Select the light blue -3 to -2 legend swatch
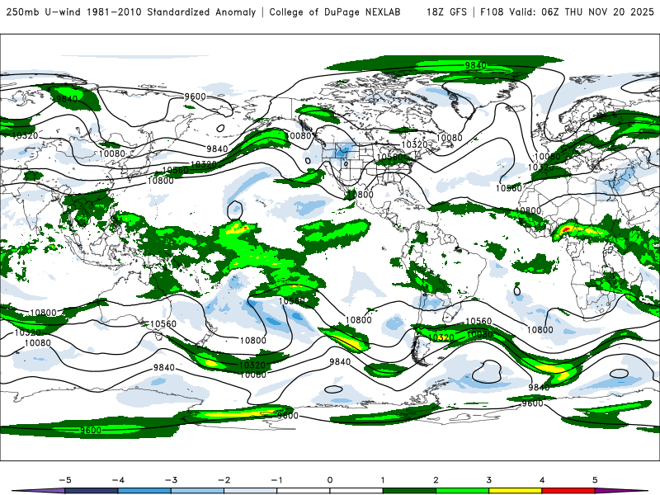Viewport: 660px width, 495px height. click(197, 491)
